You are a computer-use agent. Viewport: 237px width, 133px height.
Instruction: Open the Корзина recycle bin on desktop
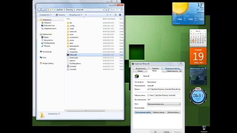204,129
